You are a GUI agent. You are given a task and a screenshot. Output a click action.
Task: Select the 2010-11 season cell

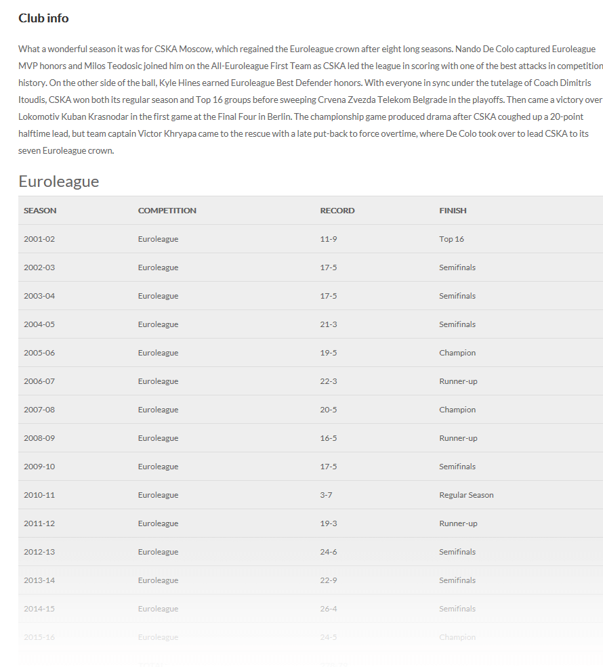tap(39, 495)
